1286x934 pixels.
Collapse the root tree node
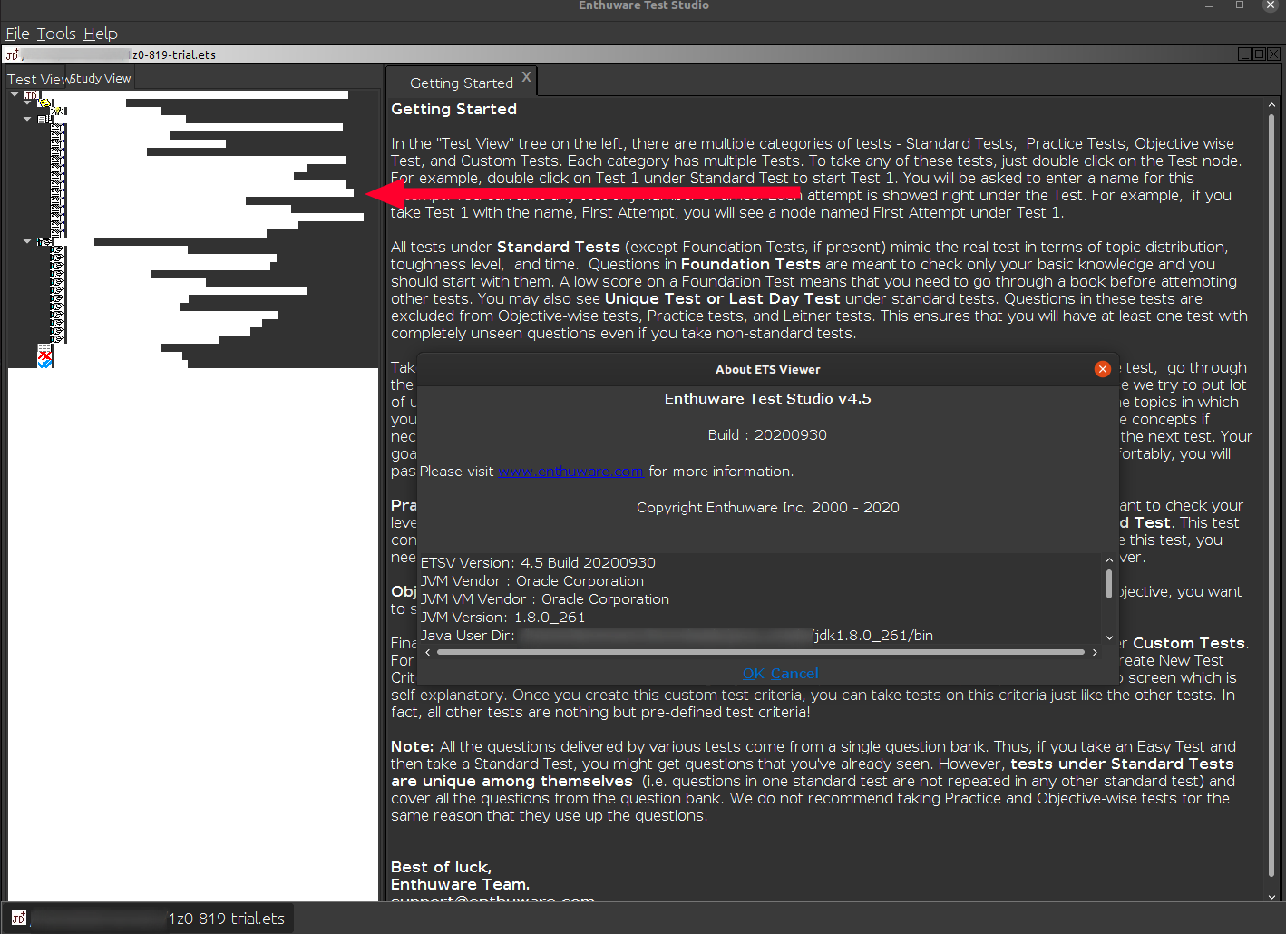click(x=15, y=94)
